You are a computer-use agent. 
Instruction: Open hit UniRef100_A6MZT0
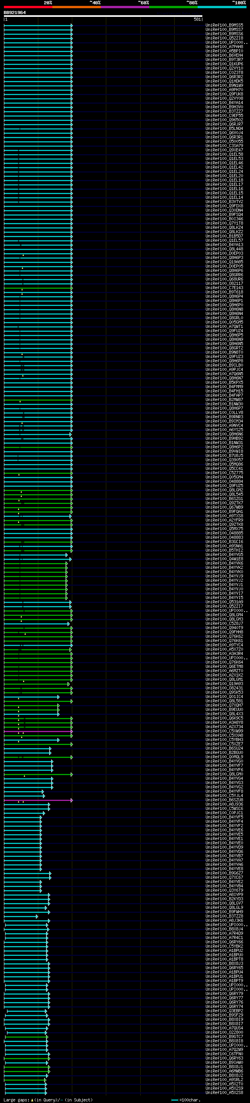point(224,671)
